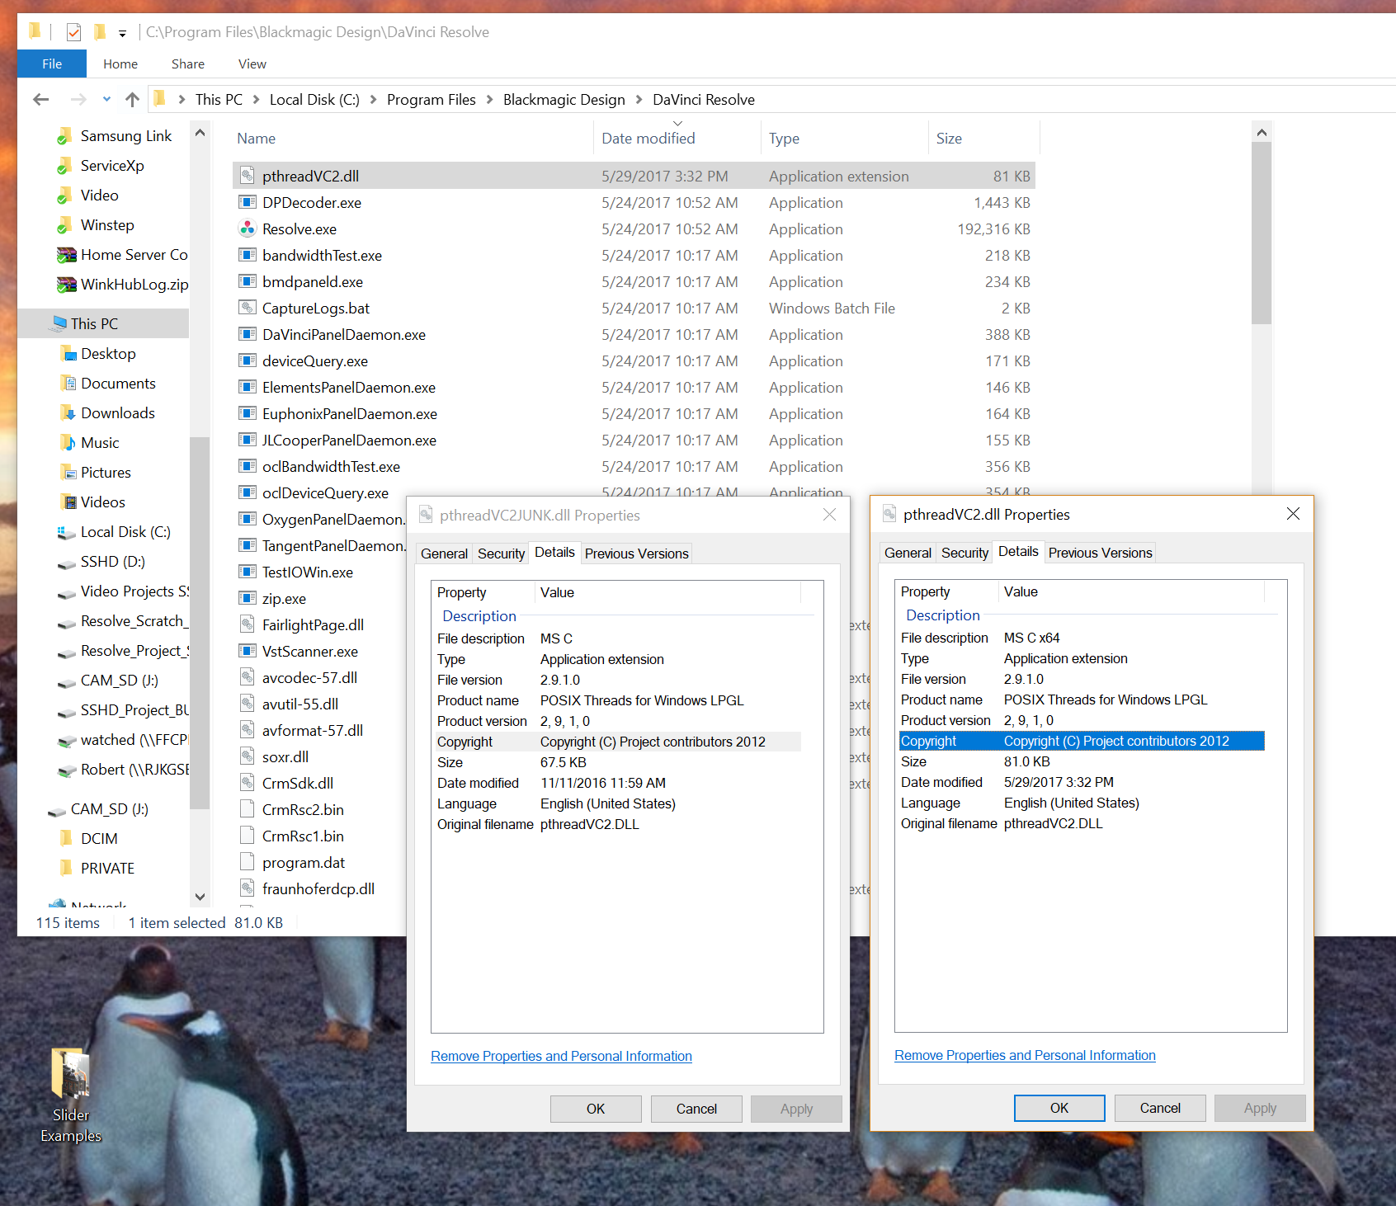Open Customize Quick Access Toolbar dropdown

pyautogui.click(x=122, y=34)
